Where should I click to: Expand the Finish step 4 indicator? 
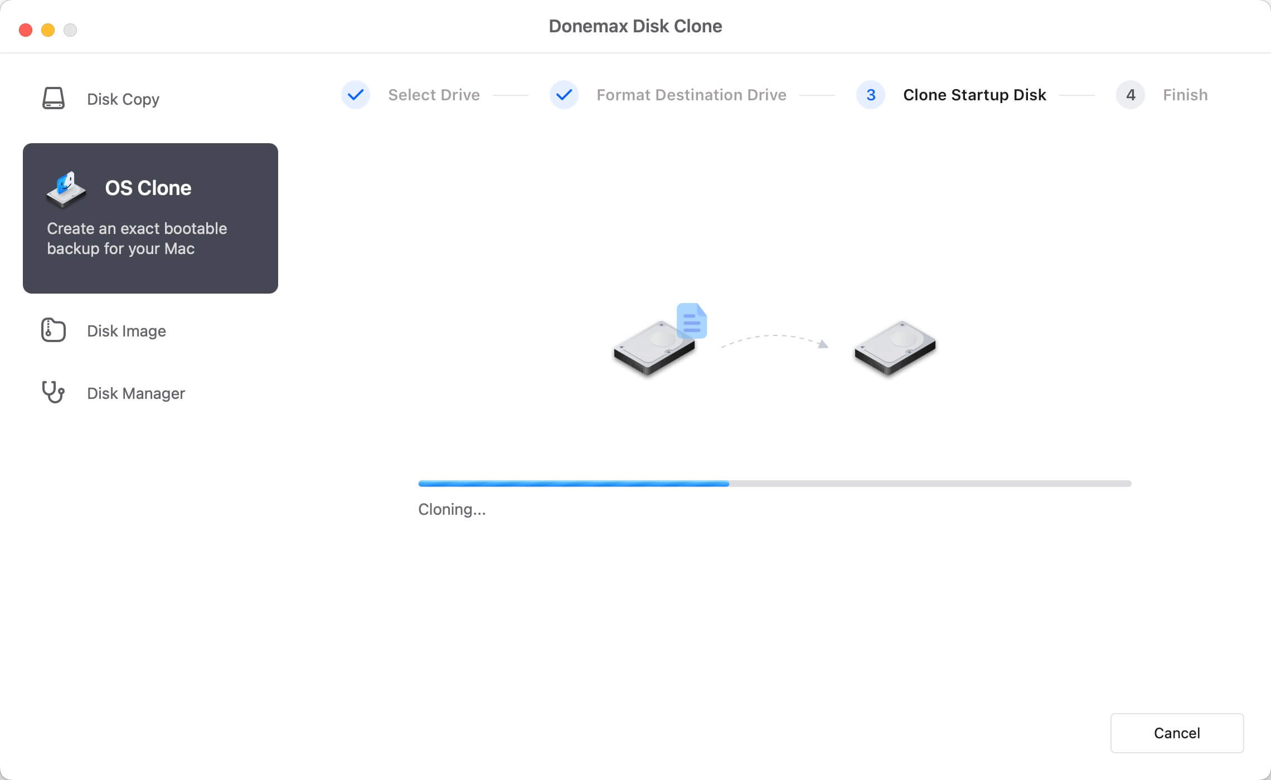click(x=1129, y=94)
